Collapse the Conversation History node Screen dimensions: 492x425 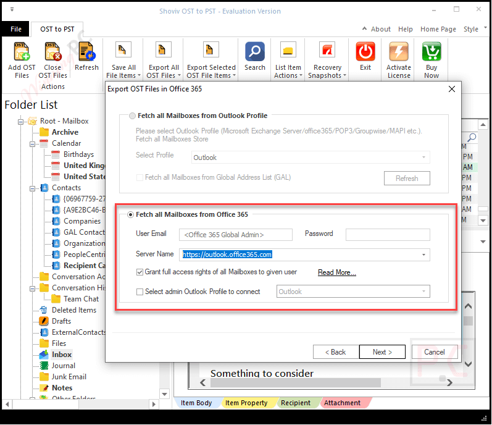[32, 288]
